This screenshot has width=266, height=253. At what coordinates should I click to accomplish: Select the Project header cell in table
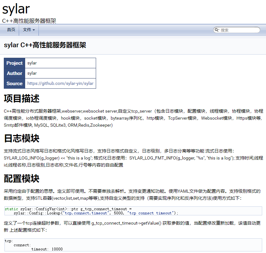coord(15,63)
